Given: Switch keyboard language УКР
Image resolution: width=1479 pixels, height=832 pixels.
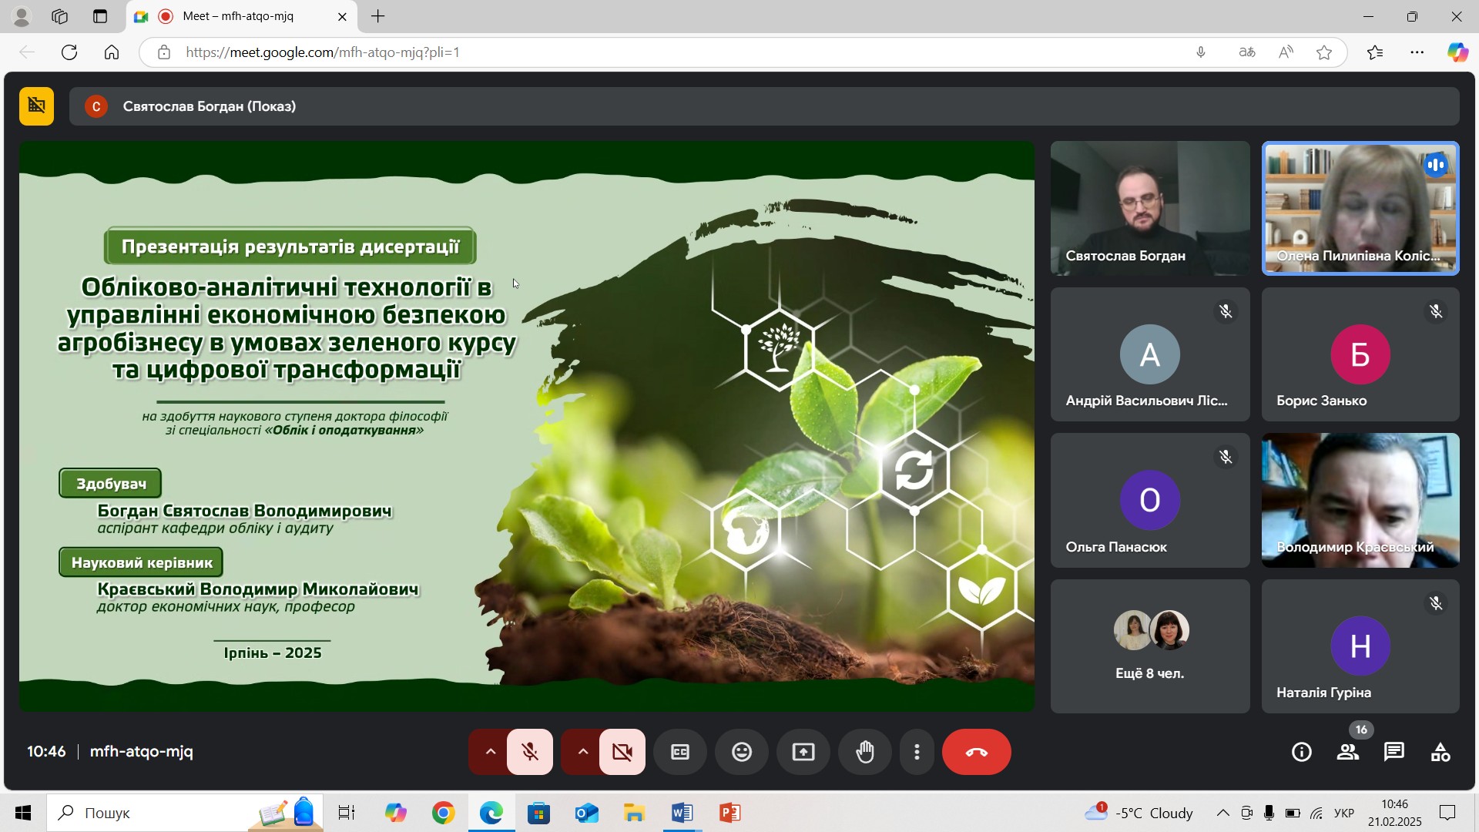Looking at the screenshot, I should pos(1344,813).
